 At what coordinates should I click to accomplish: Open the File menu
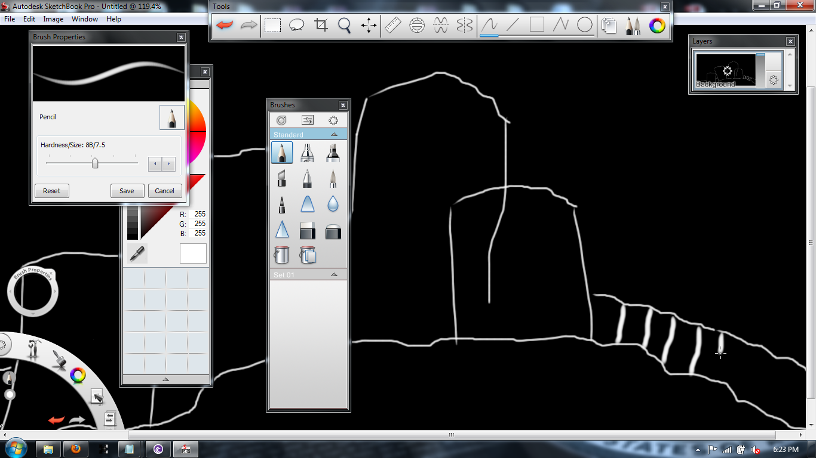point(10,19)
